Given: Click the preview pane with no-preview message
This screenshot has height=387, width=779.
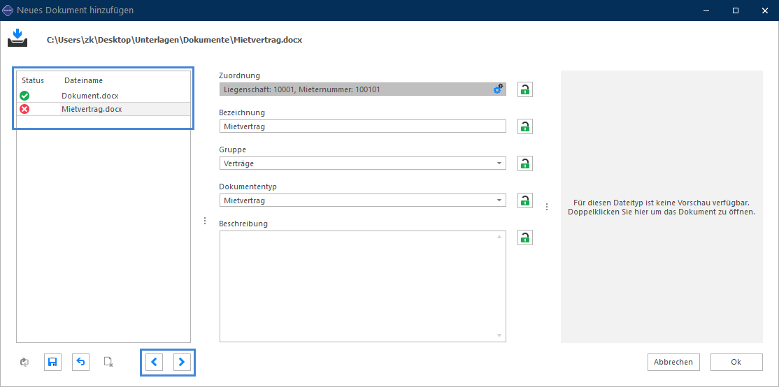Looking at the screenshot, I should coord(662,207).
